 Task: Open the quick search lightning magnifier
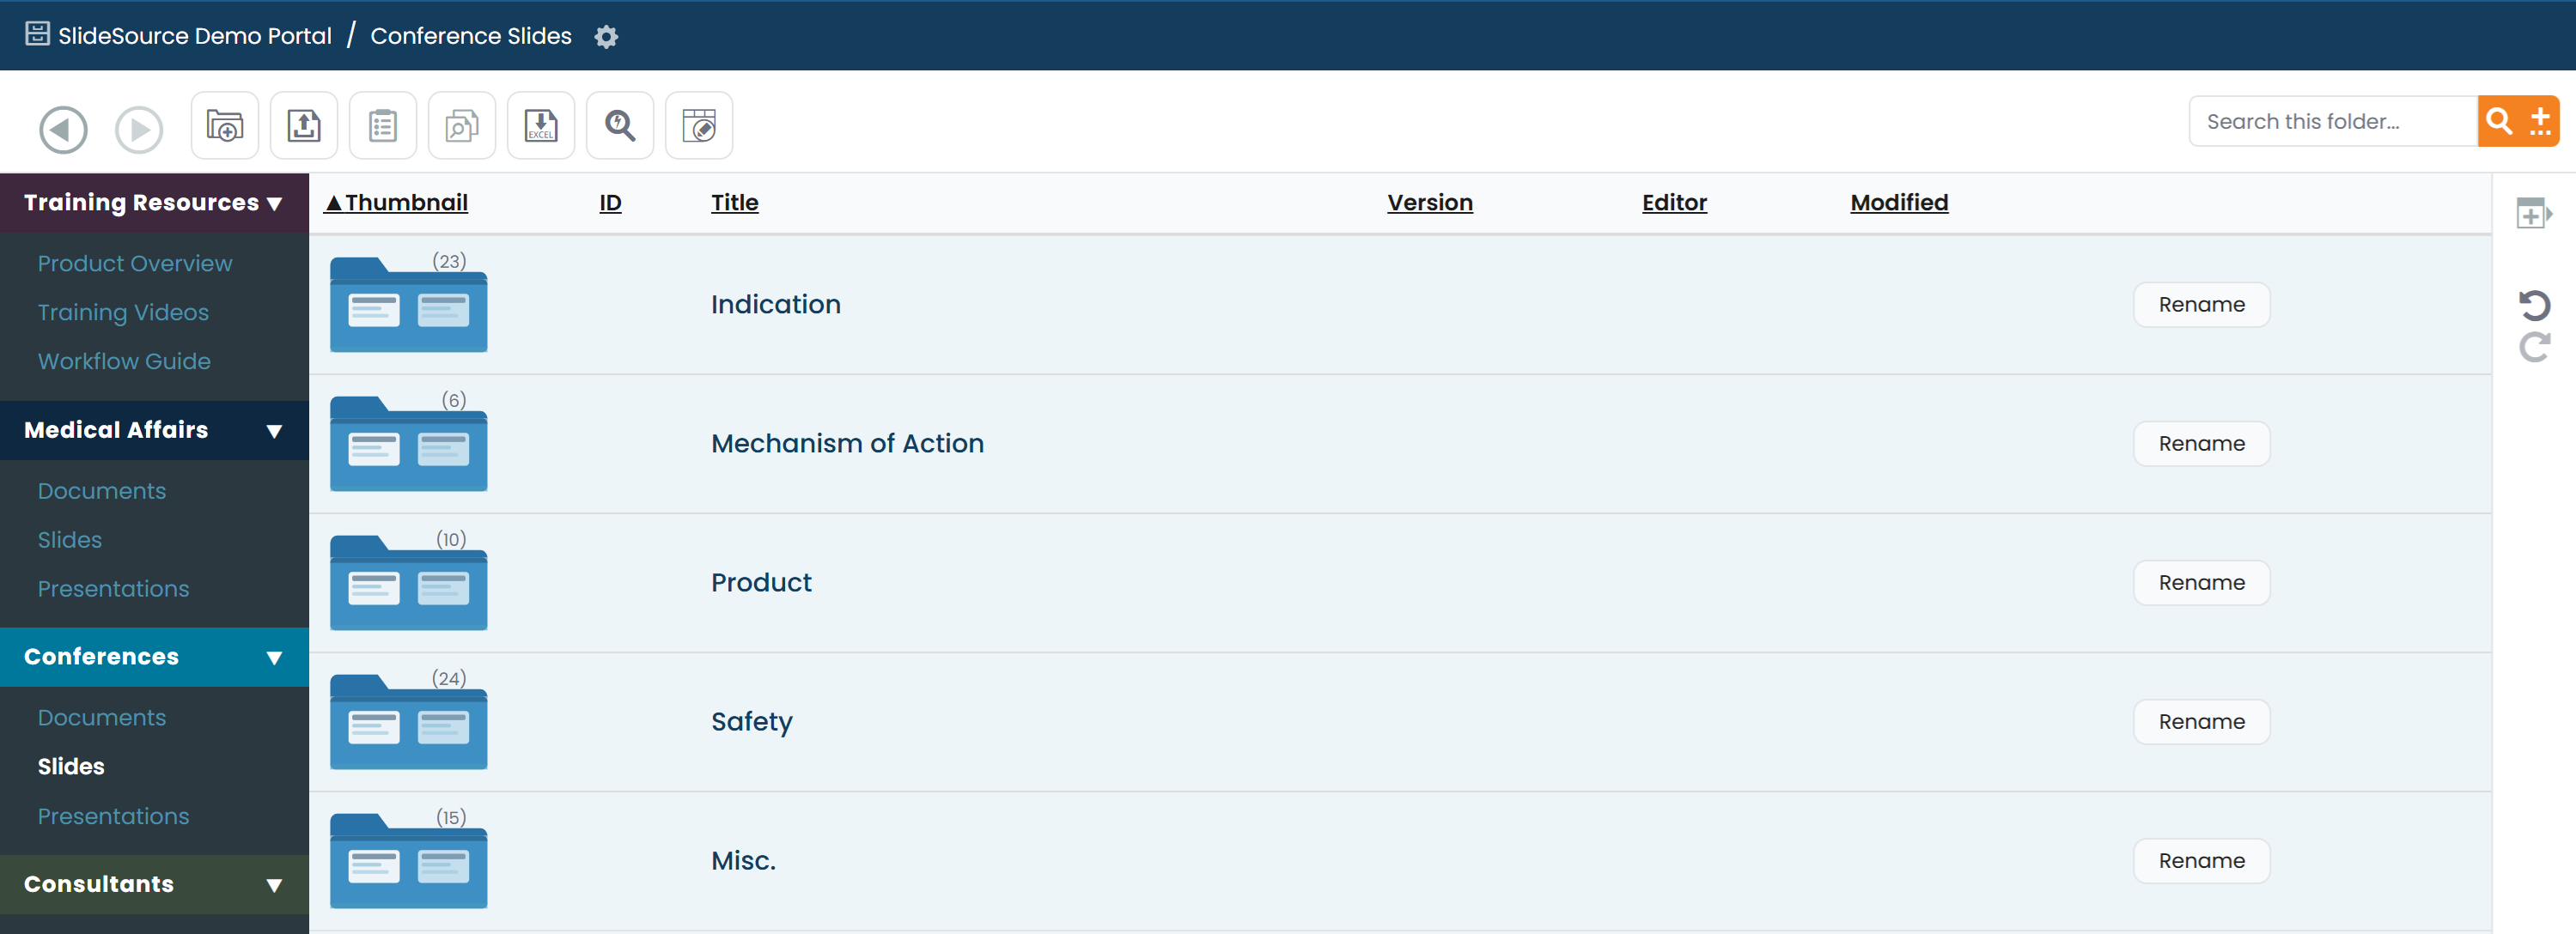pyautogui.click(x=620, y=126)
